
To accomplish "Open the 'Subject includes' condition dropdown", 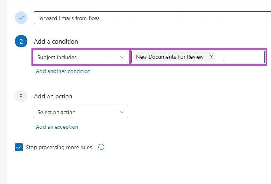I will pyautogui.click(x=81, y=57).
